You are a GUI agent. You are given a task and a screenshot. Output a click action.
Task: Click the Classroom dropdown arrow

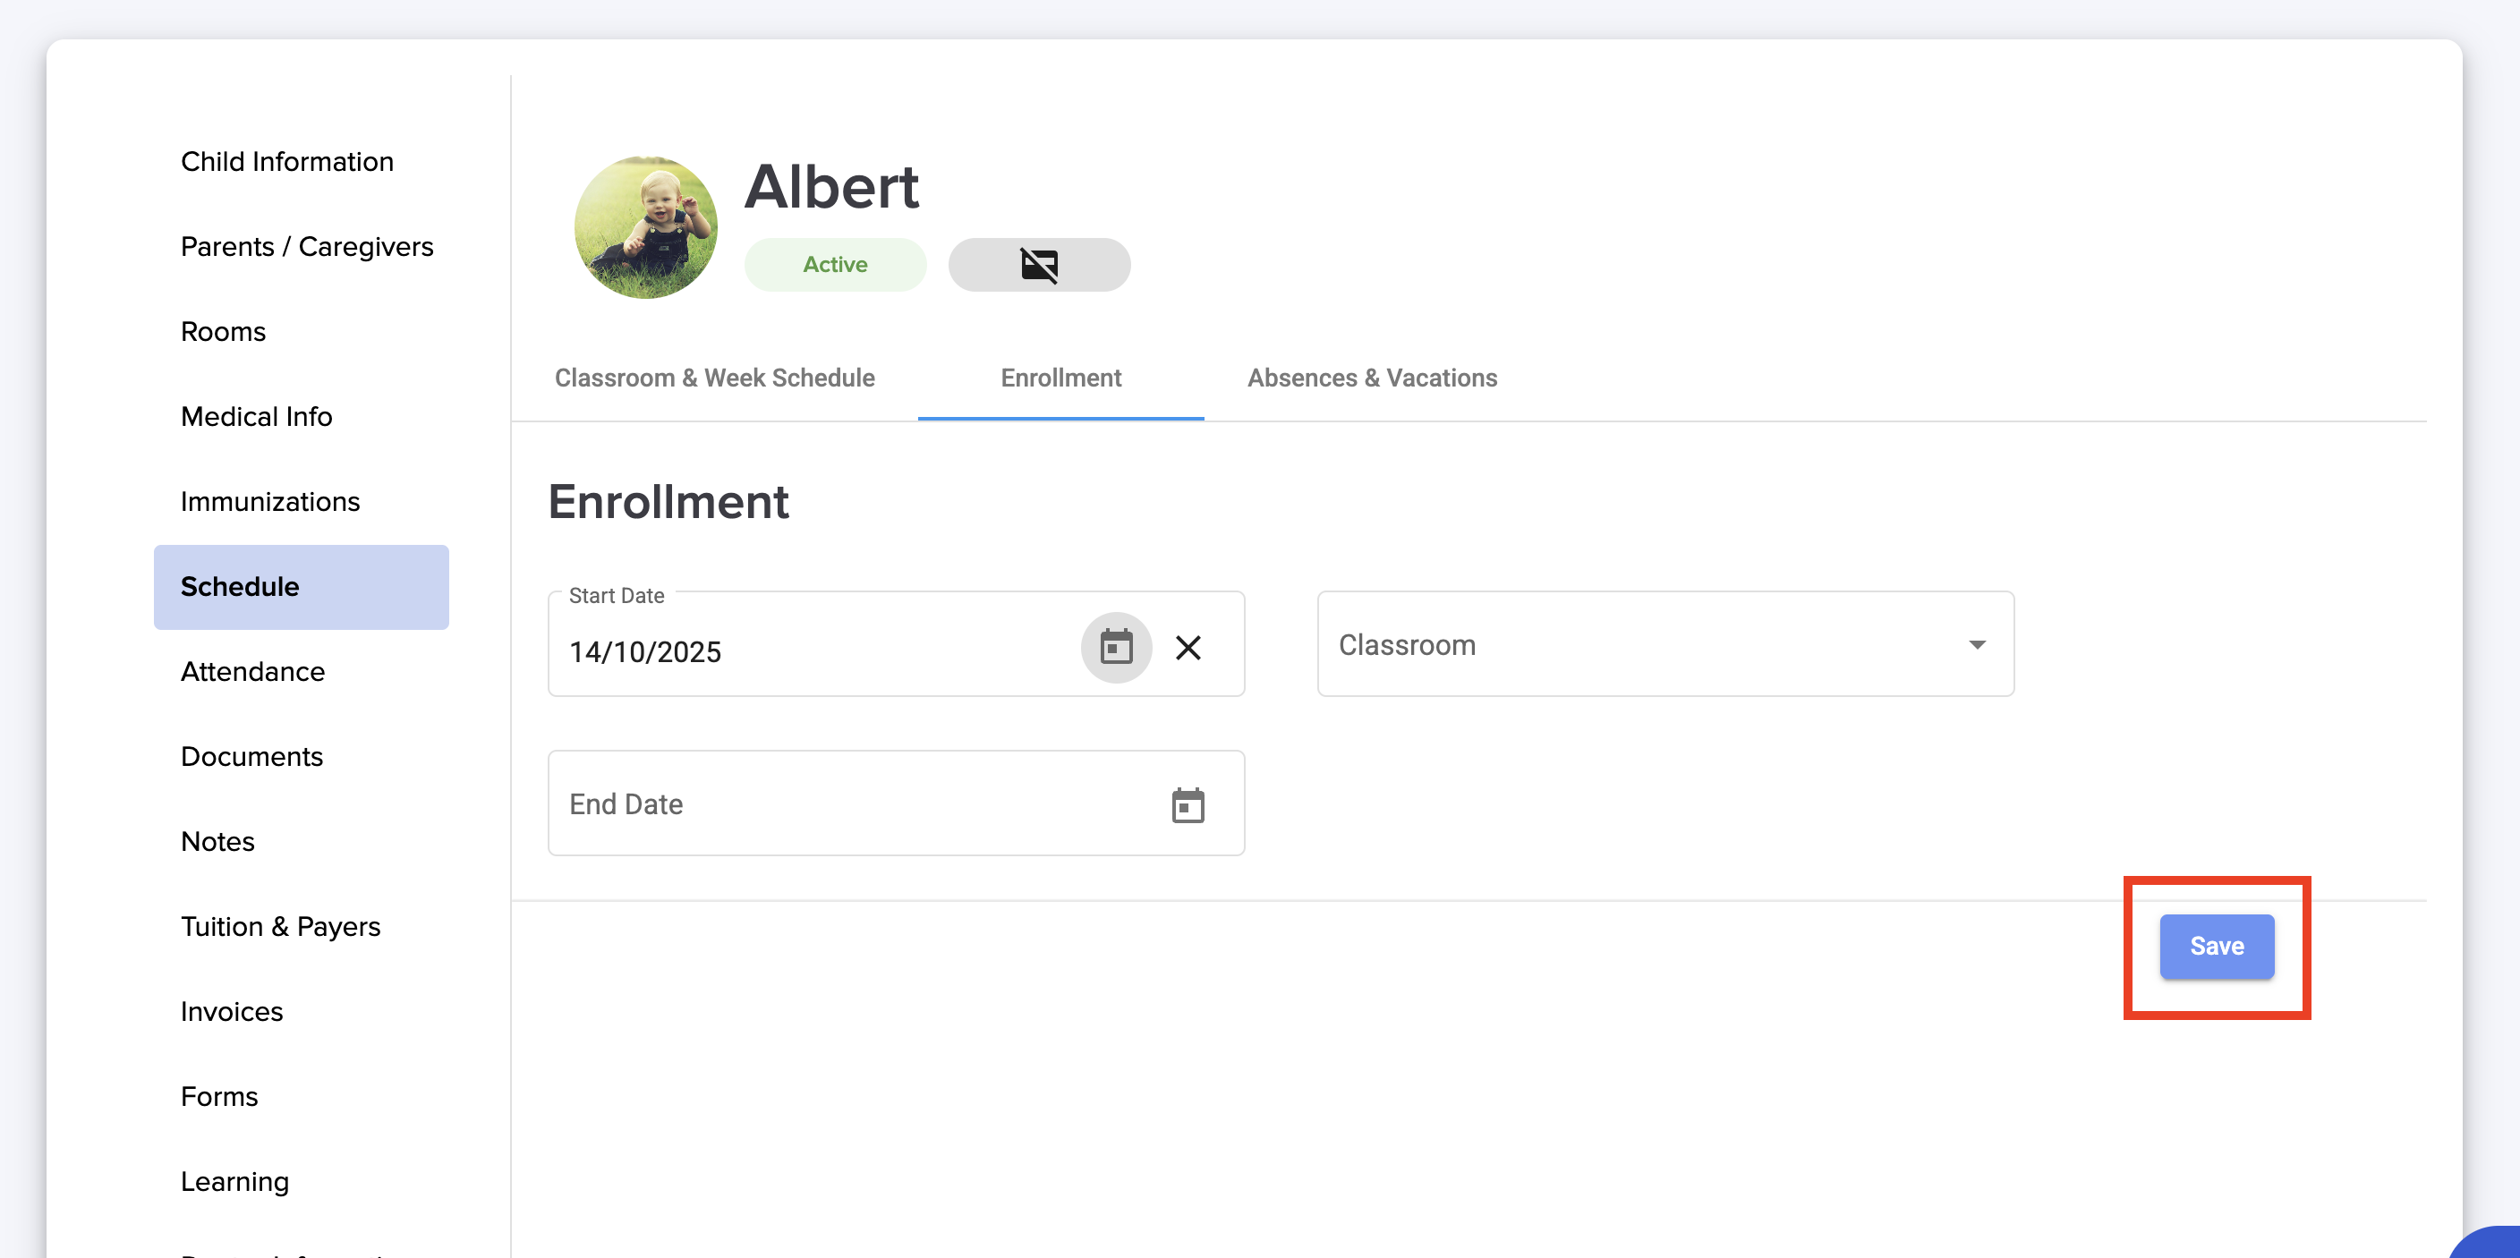(1976, 643)
